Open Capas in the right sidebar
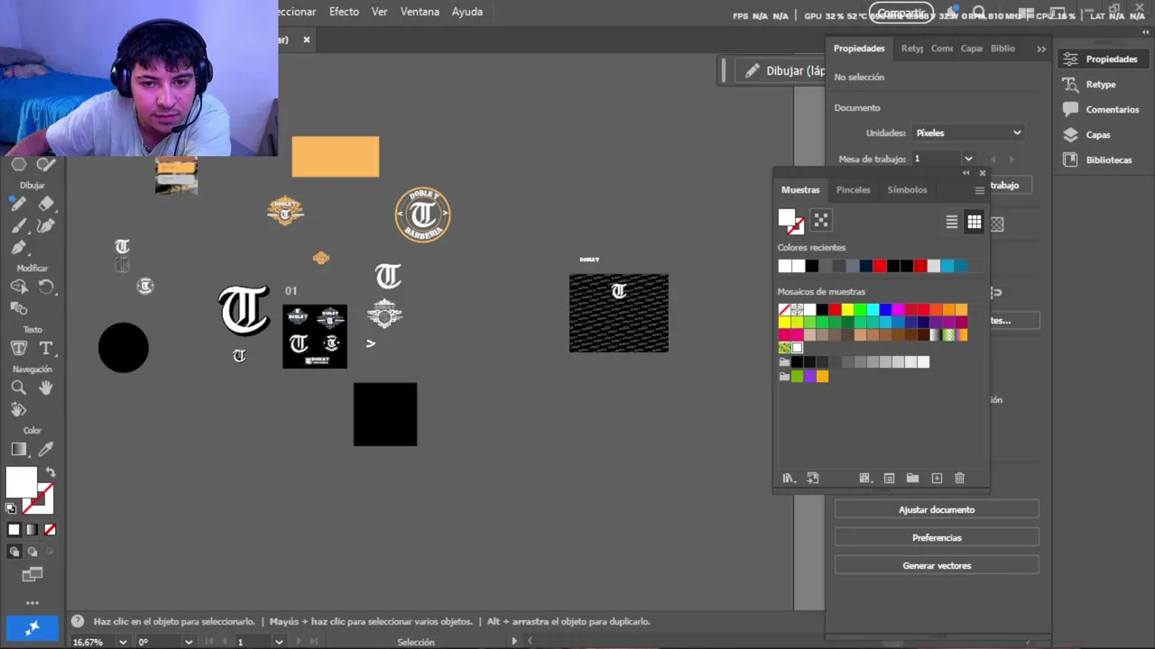The image size is (1155, 649). (1087, 134)
